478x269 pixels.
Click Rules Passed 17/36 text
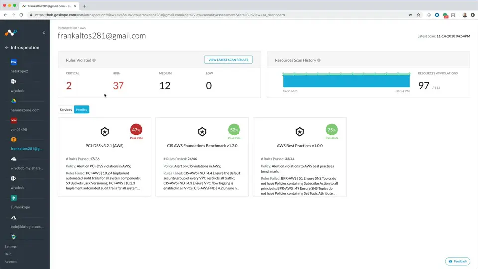(83, 159)
